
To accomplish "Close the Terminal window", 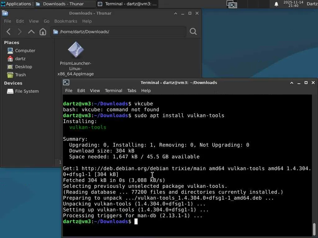I will (x=313, y=82).
